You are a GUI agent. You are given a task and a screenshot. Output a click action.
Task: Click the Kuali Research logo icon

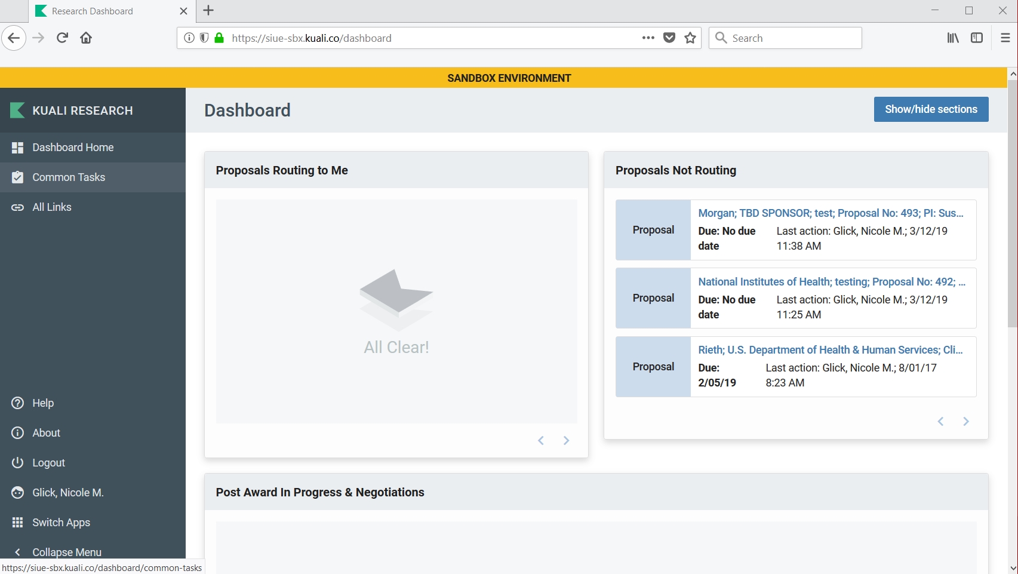pyautogui.click(x=17, y=110)
